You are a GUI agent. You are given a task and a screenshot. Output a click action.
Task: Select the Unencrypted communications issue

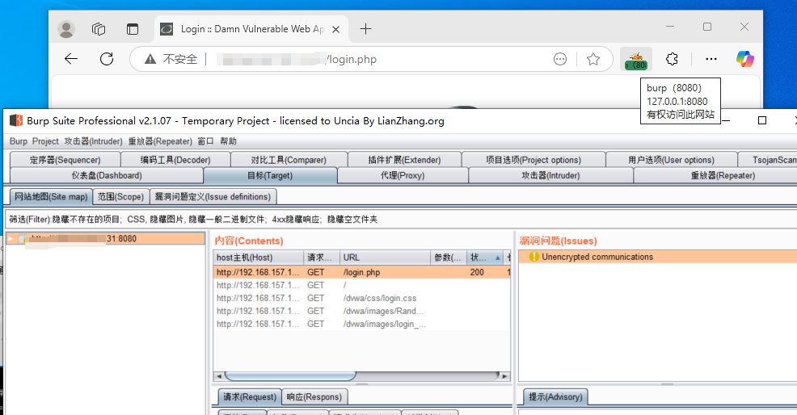[658, 257]
